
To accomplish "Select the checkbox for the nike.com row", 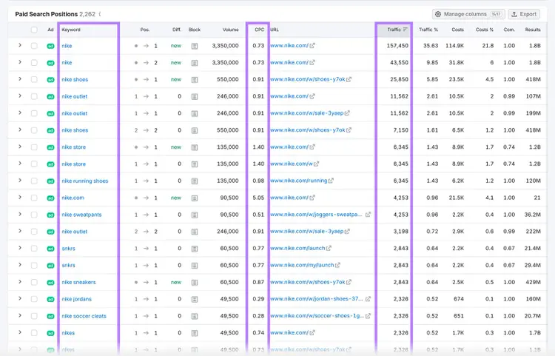I will point(34,198).
